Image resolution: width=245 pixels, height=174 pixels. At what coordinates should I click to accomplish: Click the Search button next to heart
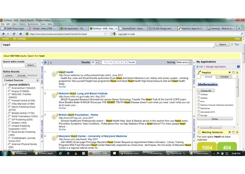pos(222,44)
